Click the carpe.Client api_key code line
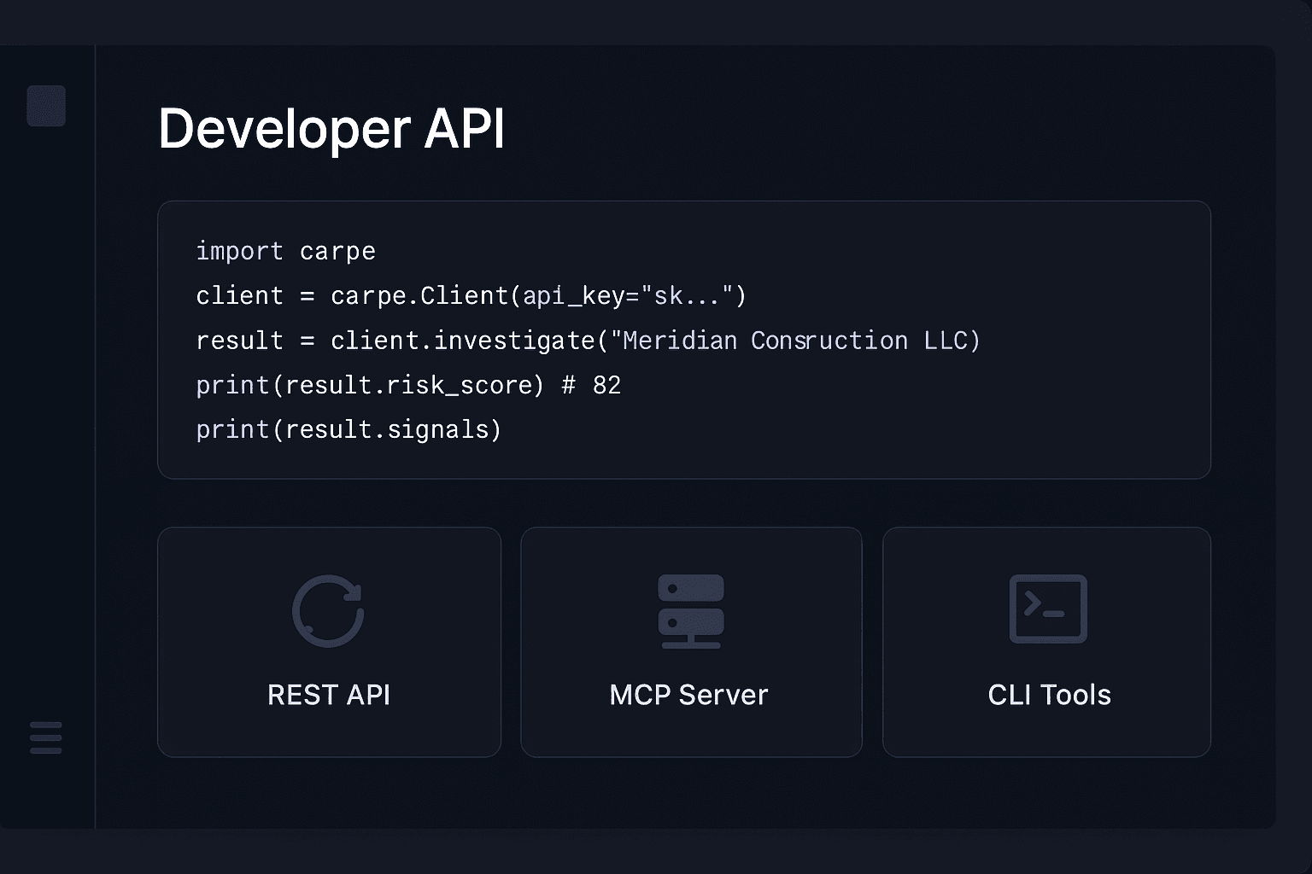Image resolution: width=1312 pixels, height=874 pixels. point(471,295)
